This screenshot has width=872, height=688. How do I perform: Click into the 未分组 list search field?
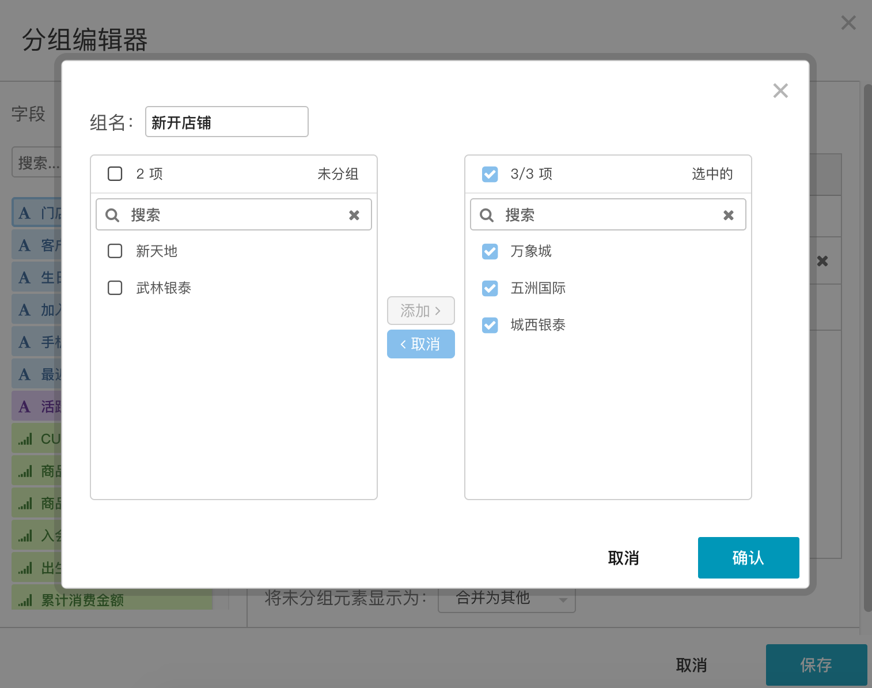[x=234, y=214]
